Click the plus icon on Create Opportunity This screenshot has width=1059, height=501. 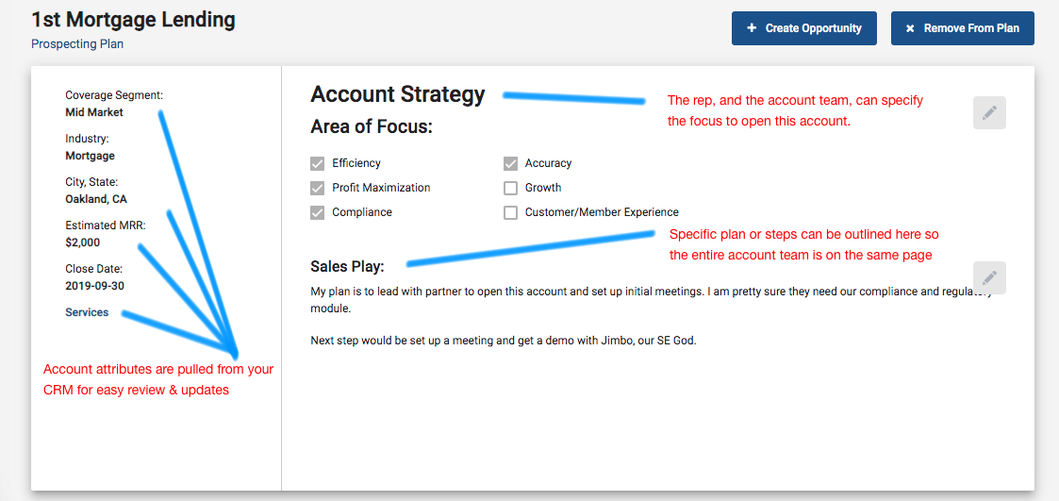click(752, 28)
